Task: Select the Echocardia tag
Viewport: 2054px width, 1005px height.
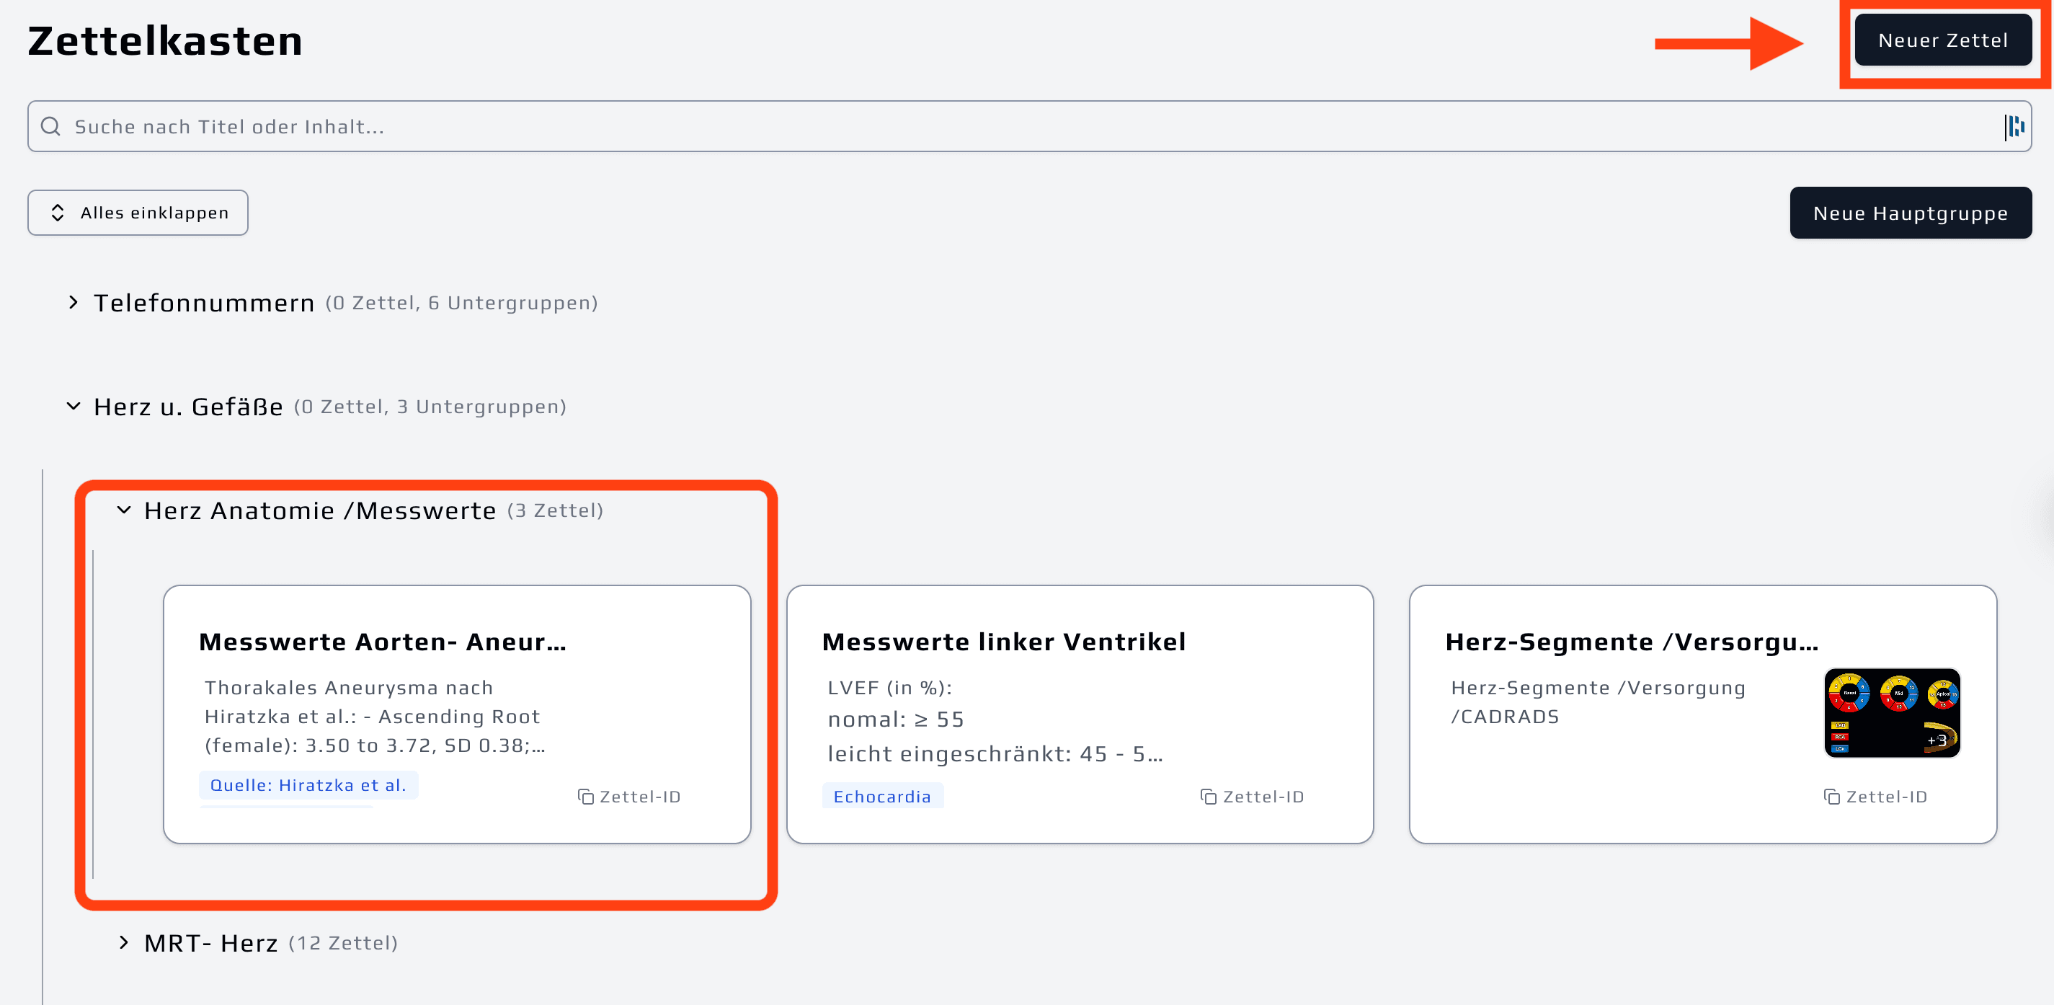Action: (882, 796)
